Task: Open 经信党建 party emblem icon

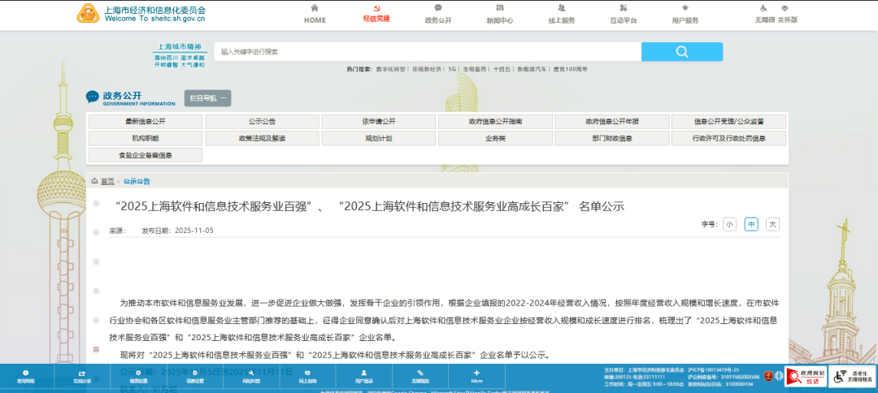Action: click(376, 8)
